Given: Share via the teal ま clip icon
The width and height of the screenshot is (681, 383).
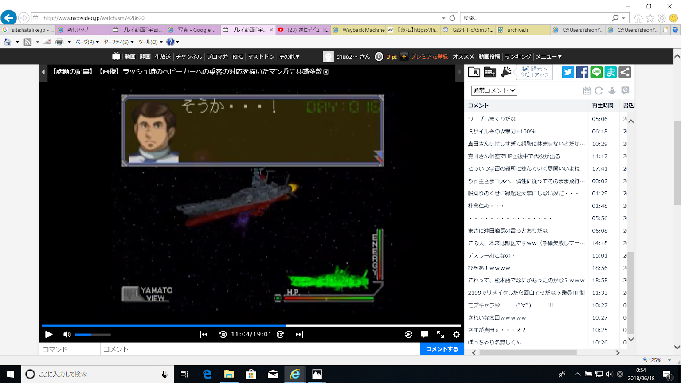Looking at the screenshot, I should click(x=611, y=72).
